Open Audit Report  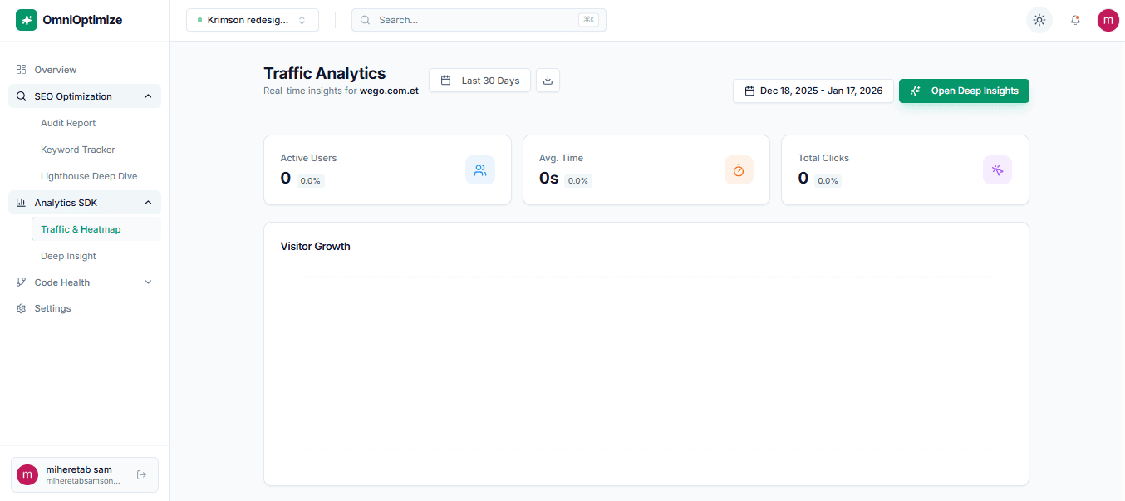click(68, 123)
